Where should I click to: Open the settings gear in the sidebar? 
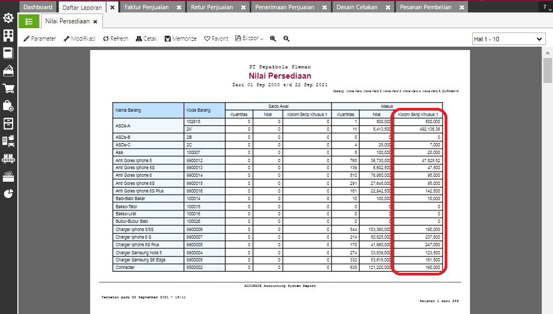click(8, 18)
